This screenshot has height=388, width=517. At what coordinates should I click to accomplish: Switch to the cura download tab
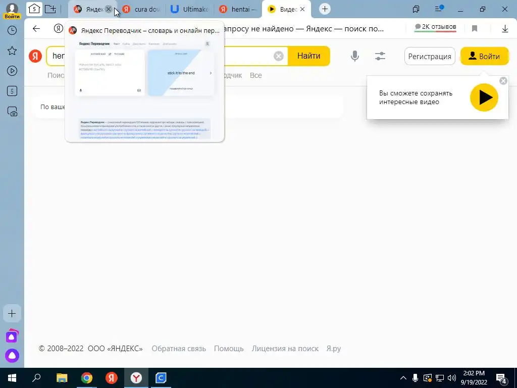pyautogui.click(x=141, y=9)
